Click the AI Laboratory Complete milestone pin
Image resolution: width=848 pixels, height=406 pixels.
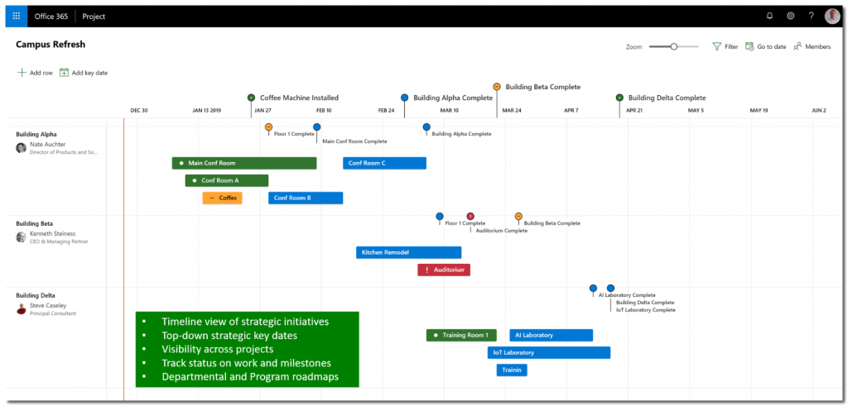point(593,289)
